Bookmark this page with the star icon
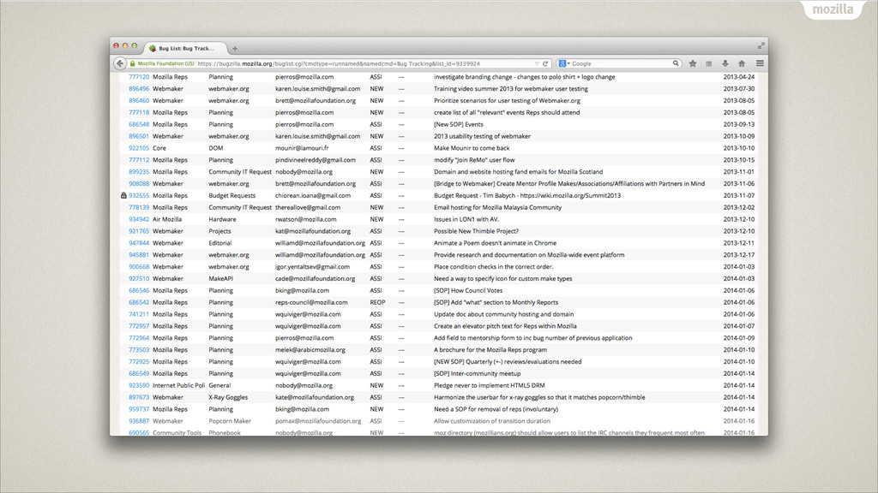 693,63
